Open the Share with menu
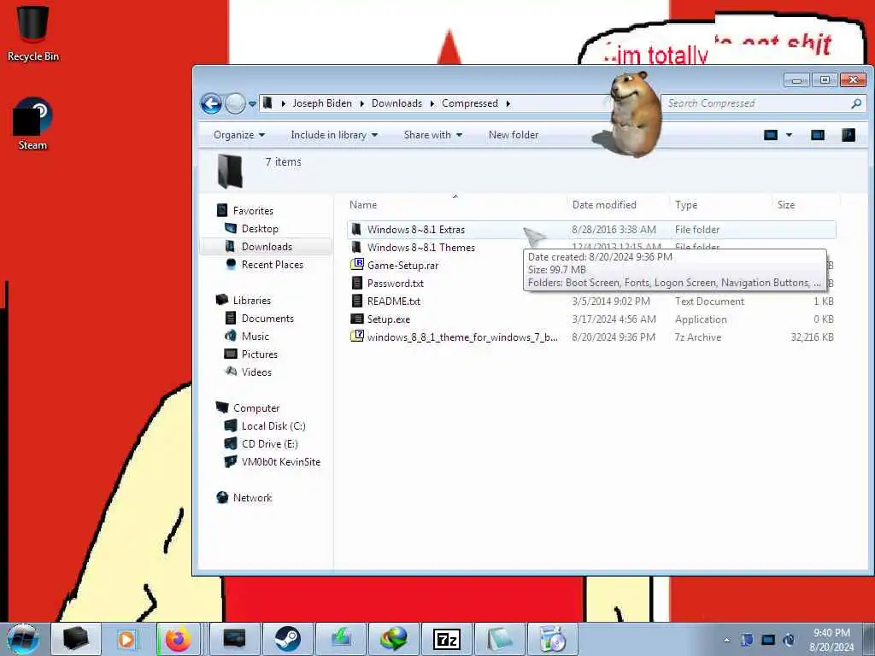 click(x=433, y=135)
